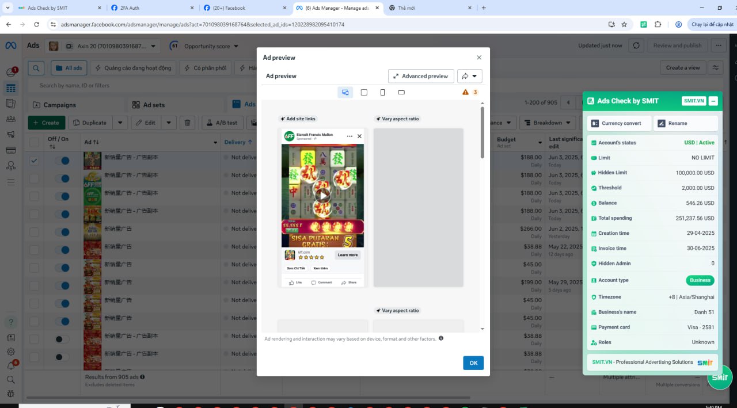Image resolution: width=737 pixels, height=408 pixels.
Task: Open the Campaigns tab
Action: pos(76,105)
